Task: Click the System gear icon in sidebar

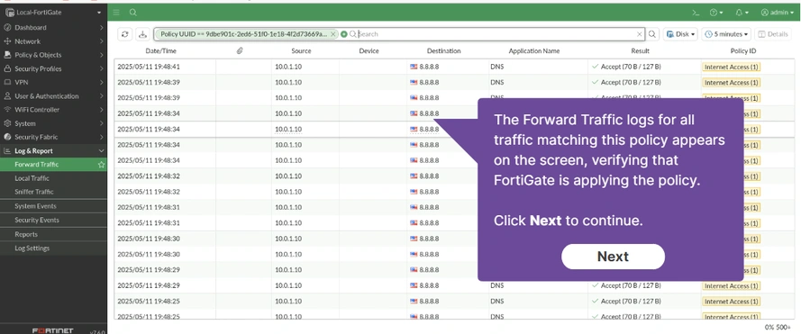Action: tap(7, 123)
